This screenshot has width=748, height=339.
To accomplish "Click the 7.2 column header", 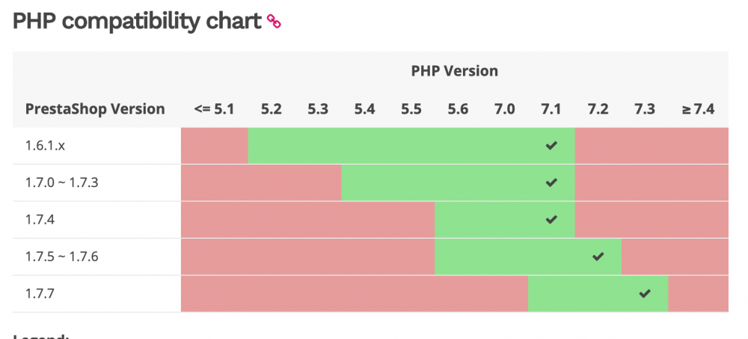I will point(598,109).
